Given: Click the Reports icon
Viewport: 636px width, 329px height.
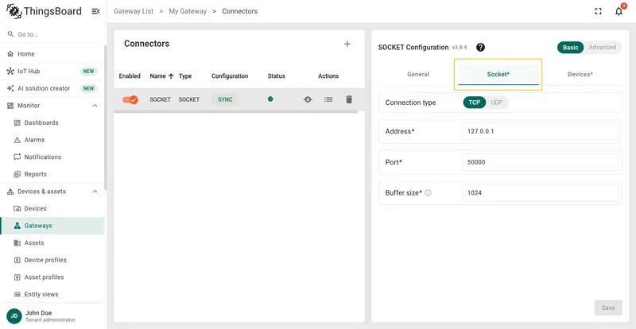Looking at the screenshot, I should coord(17,174).
